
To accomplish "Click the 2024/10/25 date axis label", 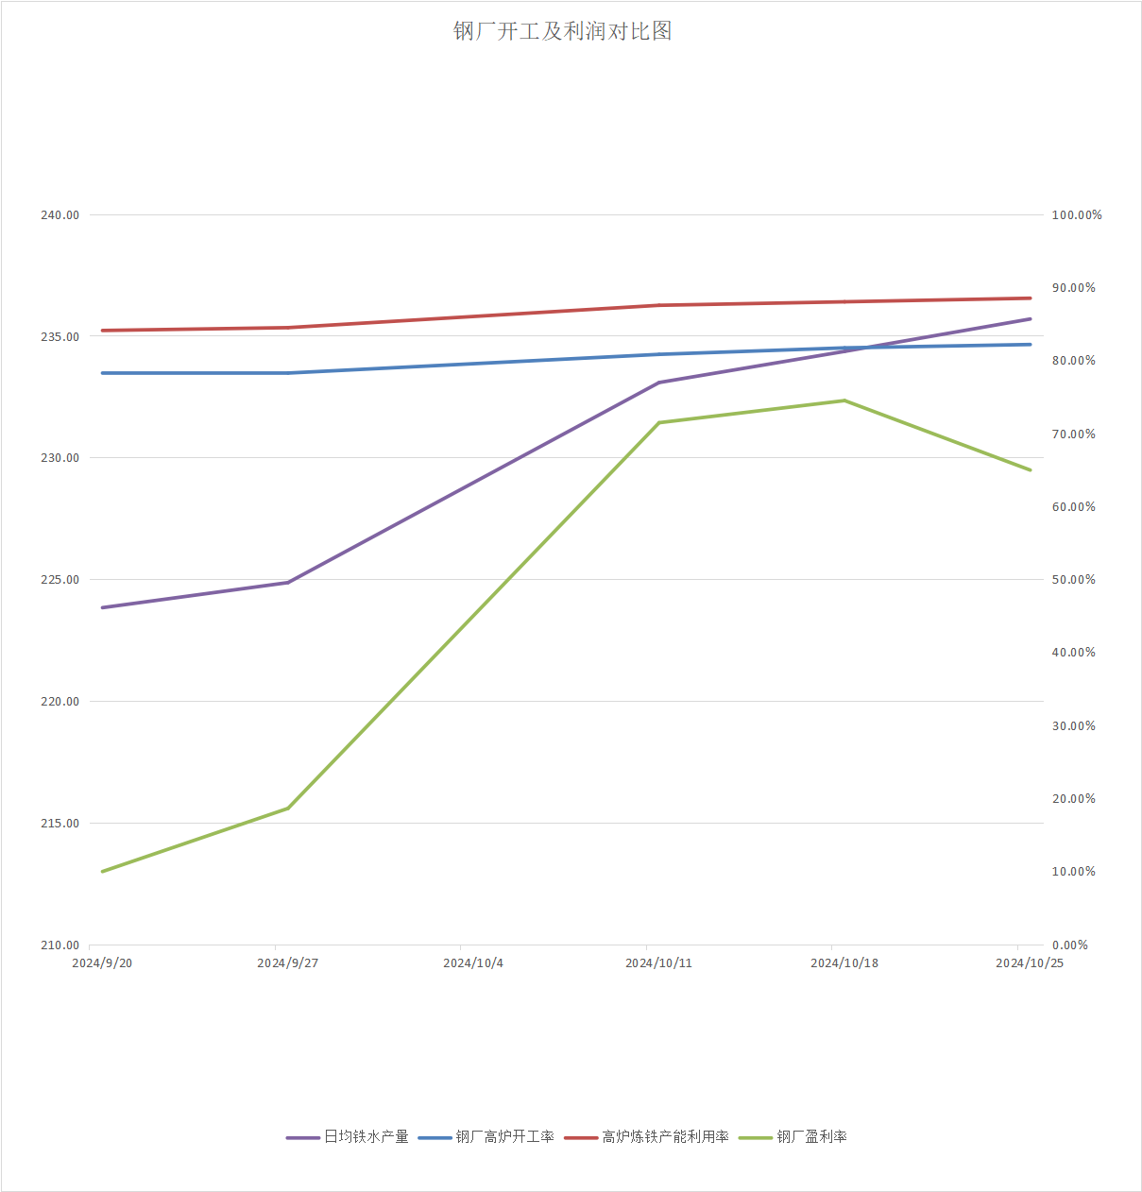I will [x=1030, y=963].
